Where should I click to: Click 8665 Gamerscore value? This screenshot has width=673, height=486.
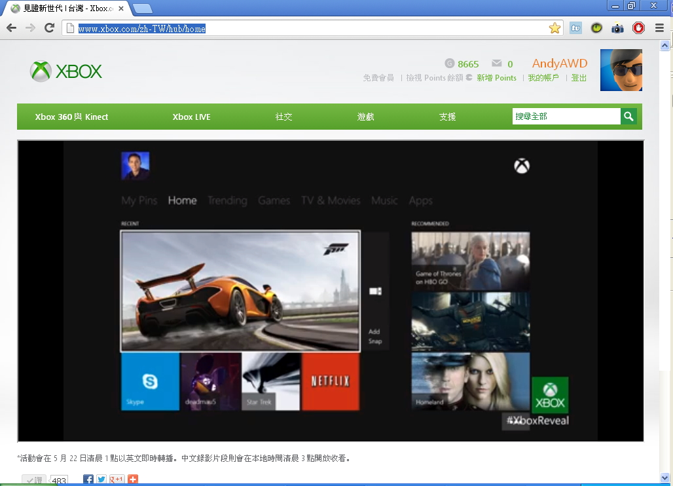coord(468,64)
